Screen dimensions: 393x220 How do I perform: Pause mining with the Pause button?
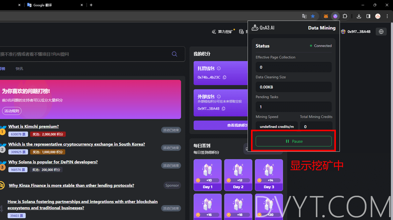click(x=293, y=141)
